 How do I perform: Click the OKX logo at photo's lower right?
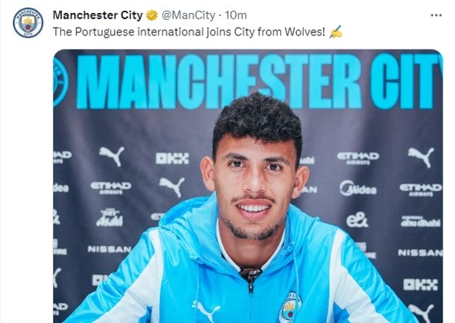point(420,285)
